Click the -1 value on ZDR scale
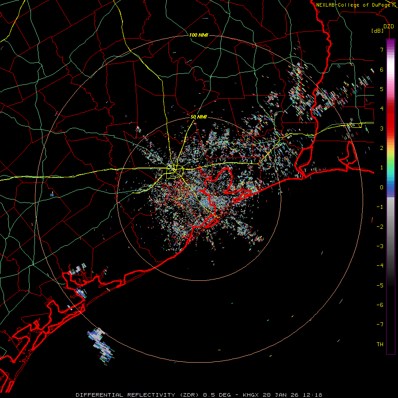Image resolution: width=398 pixels, height=398 pixels. coord(380,207)
